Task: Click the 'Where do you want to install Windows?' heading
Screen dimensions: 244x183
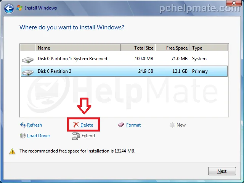Action: [x=72, y=27]
